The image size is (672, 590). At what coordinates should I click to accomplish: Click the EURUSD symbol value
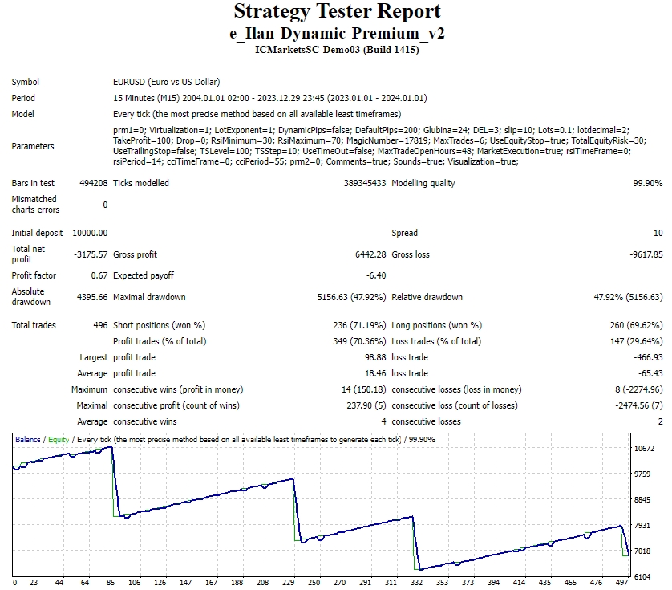(x=166, y=82)
